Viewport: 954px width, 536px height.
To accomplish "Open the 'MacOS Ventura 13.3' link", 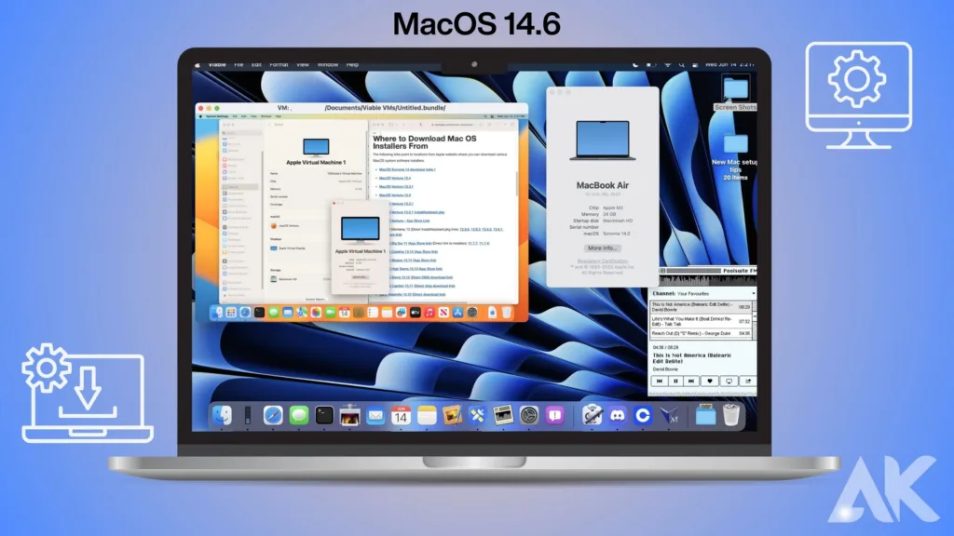I will tap(395, 195).
